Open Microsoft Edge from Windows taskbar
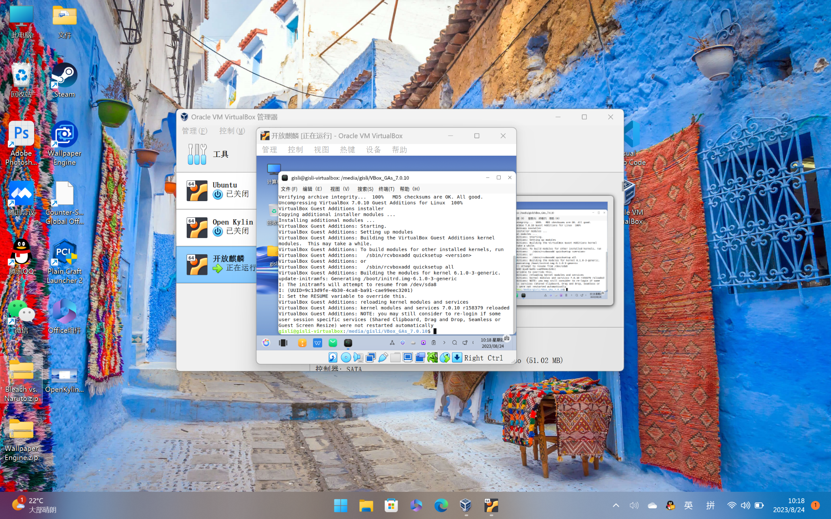Screen dimensions: 831x519 click(441, 505)
